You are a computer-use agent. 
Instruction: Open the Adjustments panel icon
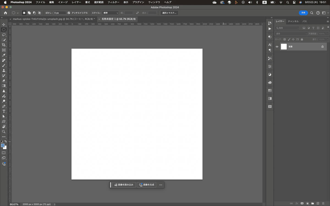[x=270, y=74]
